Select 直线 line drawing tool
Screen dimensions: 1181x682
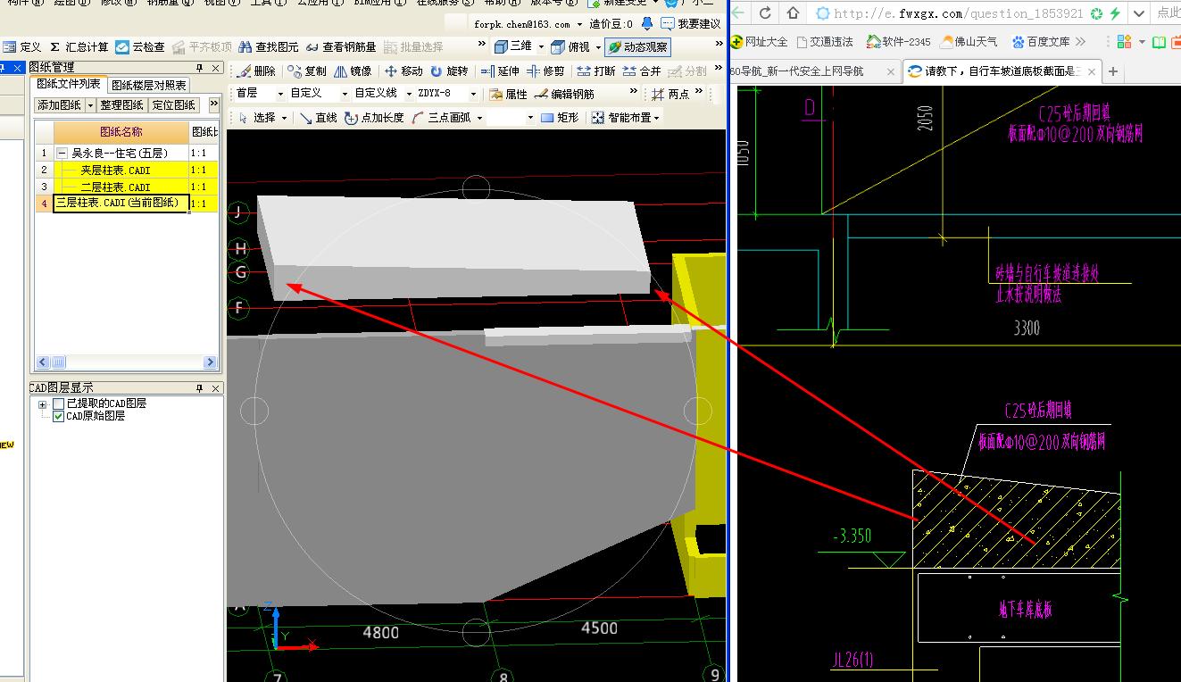point(319,118)
